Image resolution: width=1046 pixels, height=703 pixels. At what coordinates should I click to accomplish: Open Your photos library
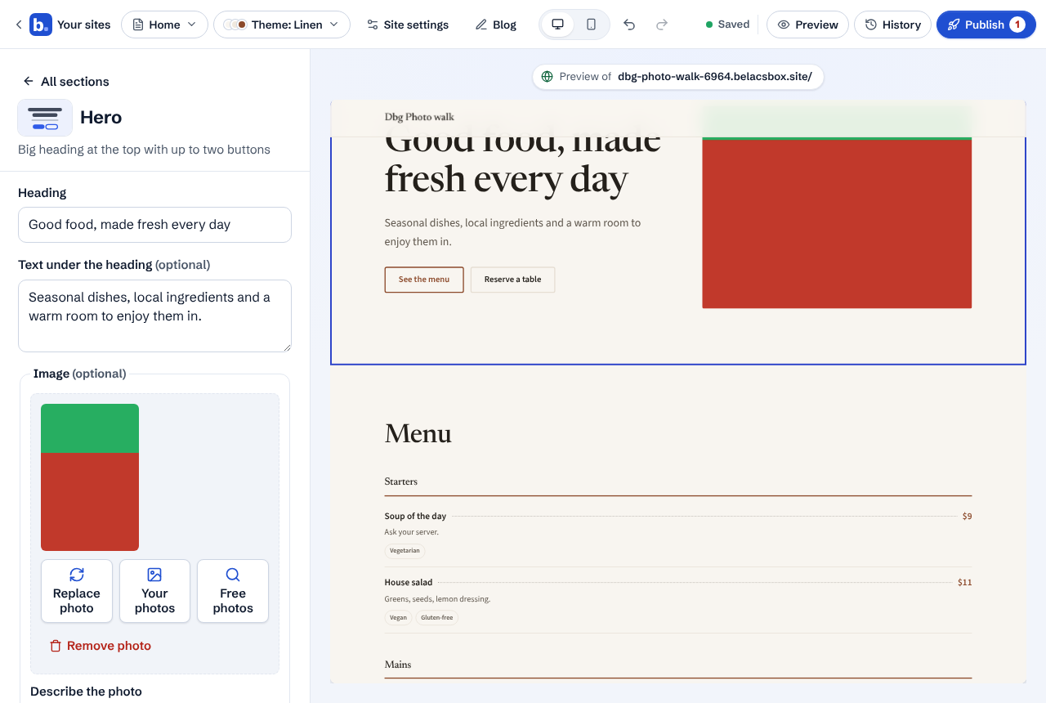[x=154, y=591]
